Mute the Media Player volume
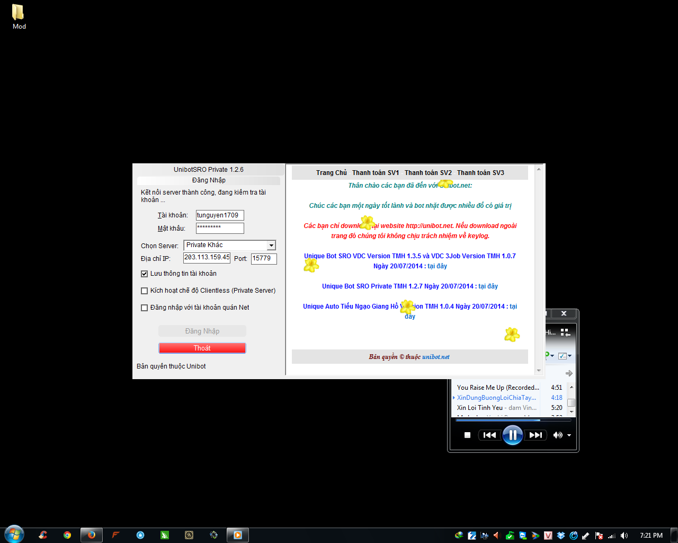678x543 pixels. tap(558, 435)
